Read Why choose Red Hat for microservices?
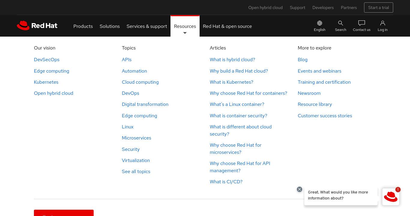 tap(236, 148)
